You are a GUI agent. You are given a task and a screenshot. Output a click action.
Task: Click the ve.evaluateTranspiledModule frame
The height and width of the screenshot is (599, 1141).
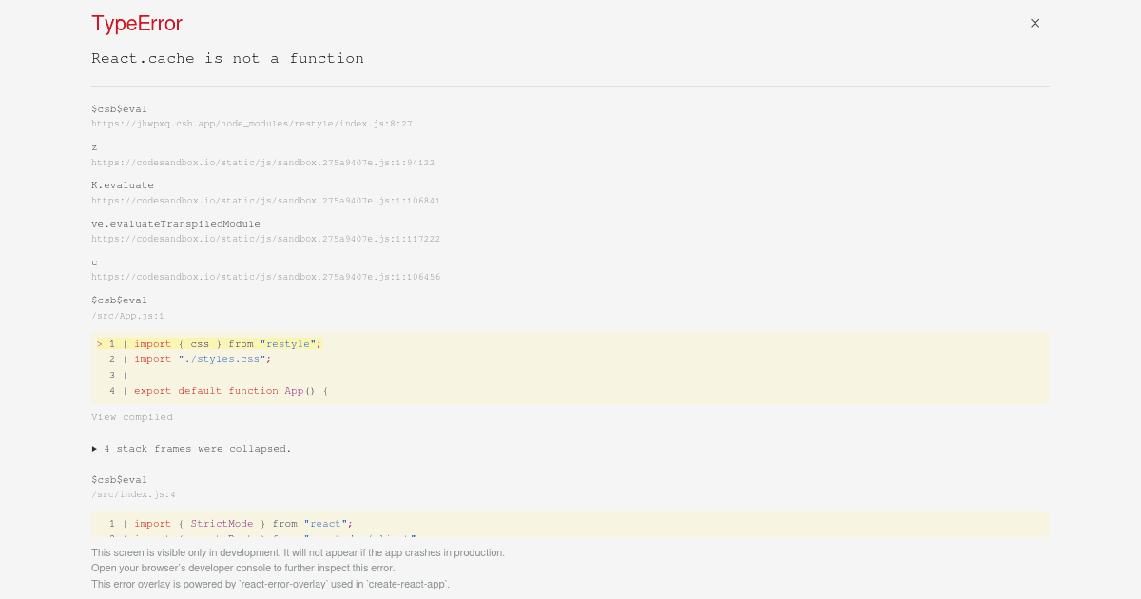(x=175, y=223)
